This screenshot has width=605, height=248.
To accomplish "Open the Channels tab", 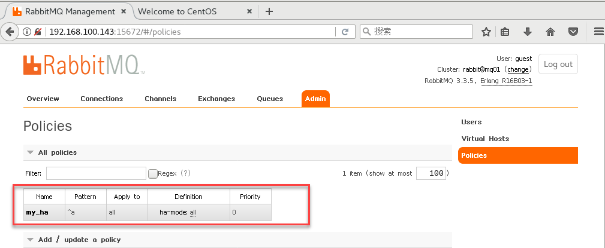I will (161, 99).
